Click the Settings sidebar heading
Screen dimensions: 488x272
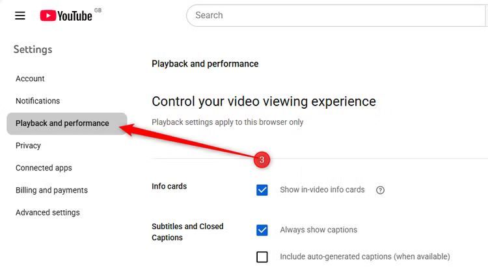(x=33, y=49)
